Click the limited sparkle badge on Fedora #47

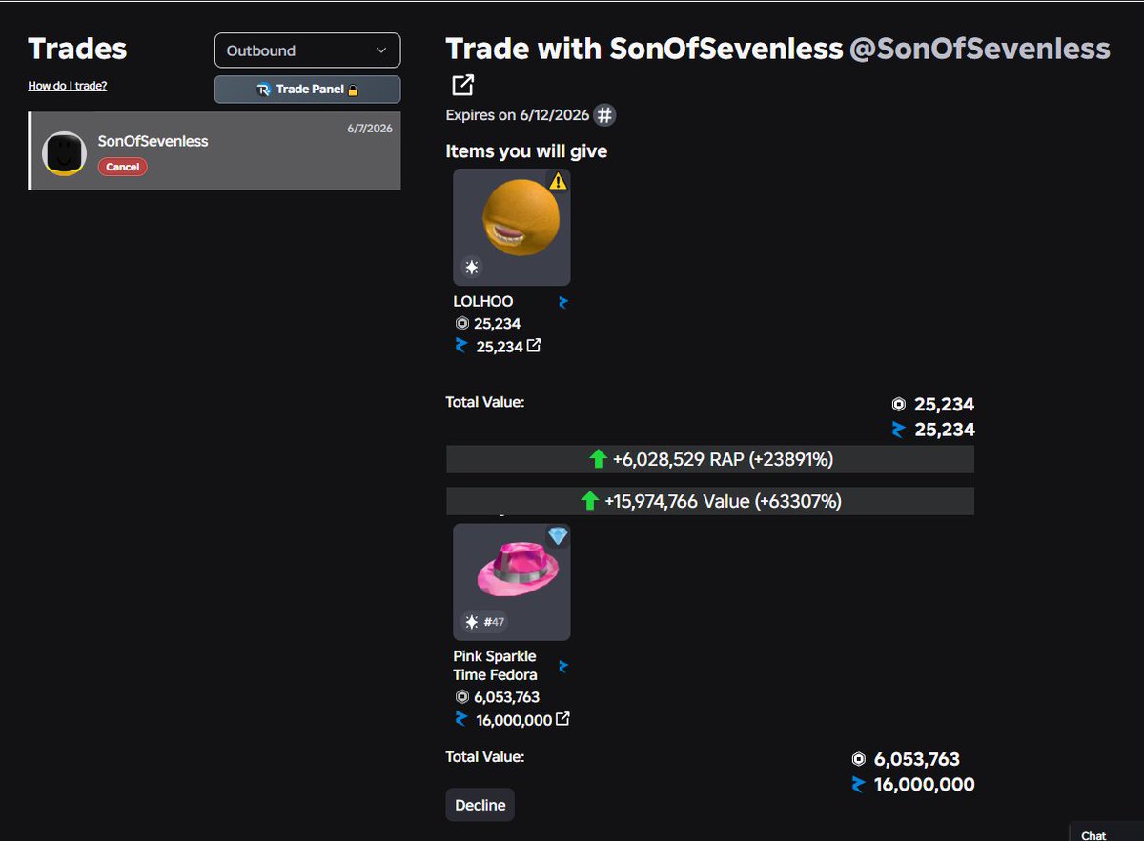pos(471,622)
